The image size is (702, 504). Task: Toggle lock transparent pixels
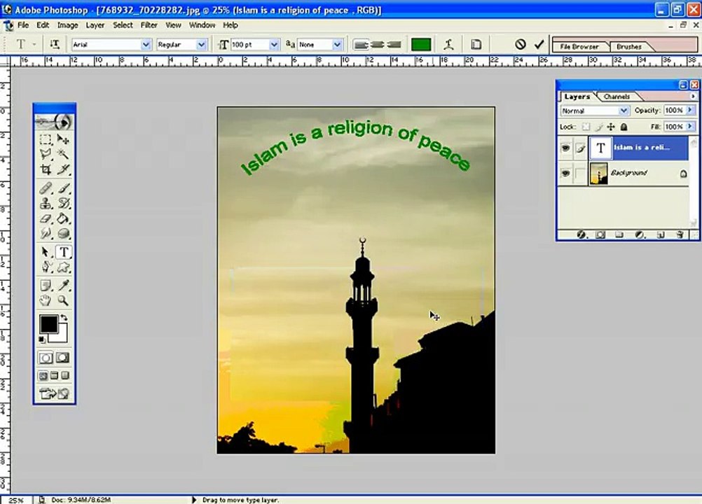586,127
